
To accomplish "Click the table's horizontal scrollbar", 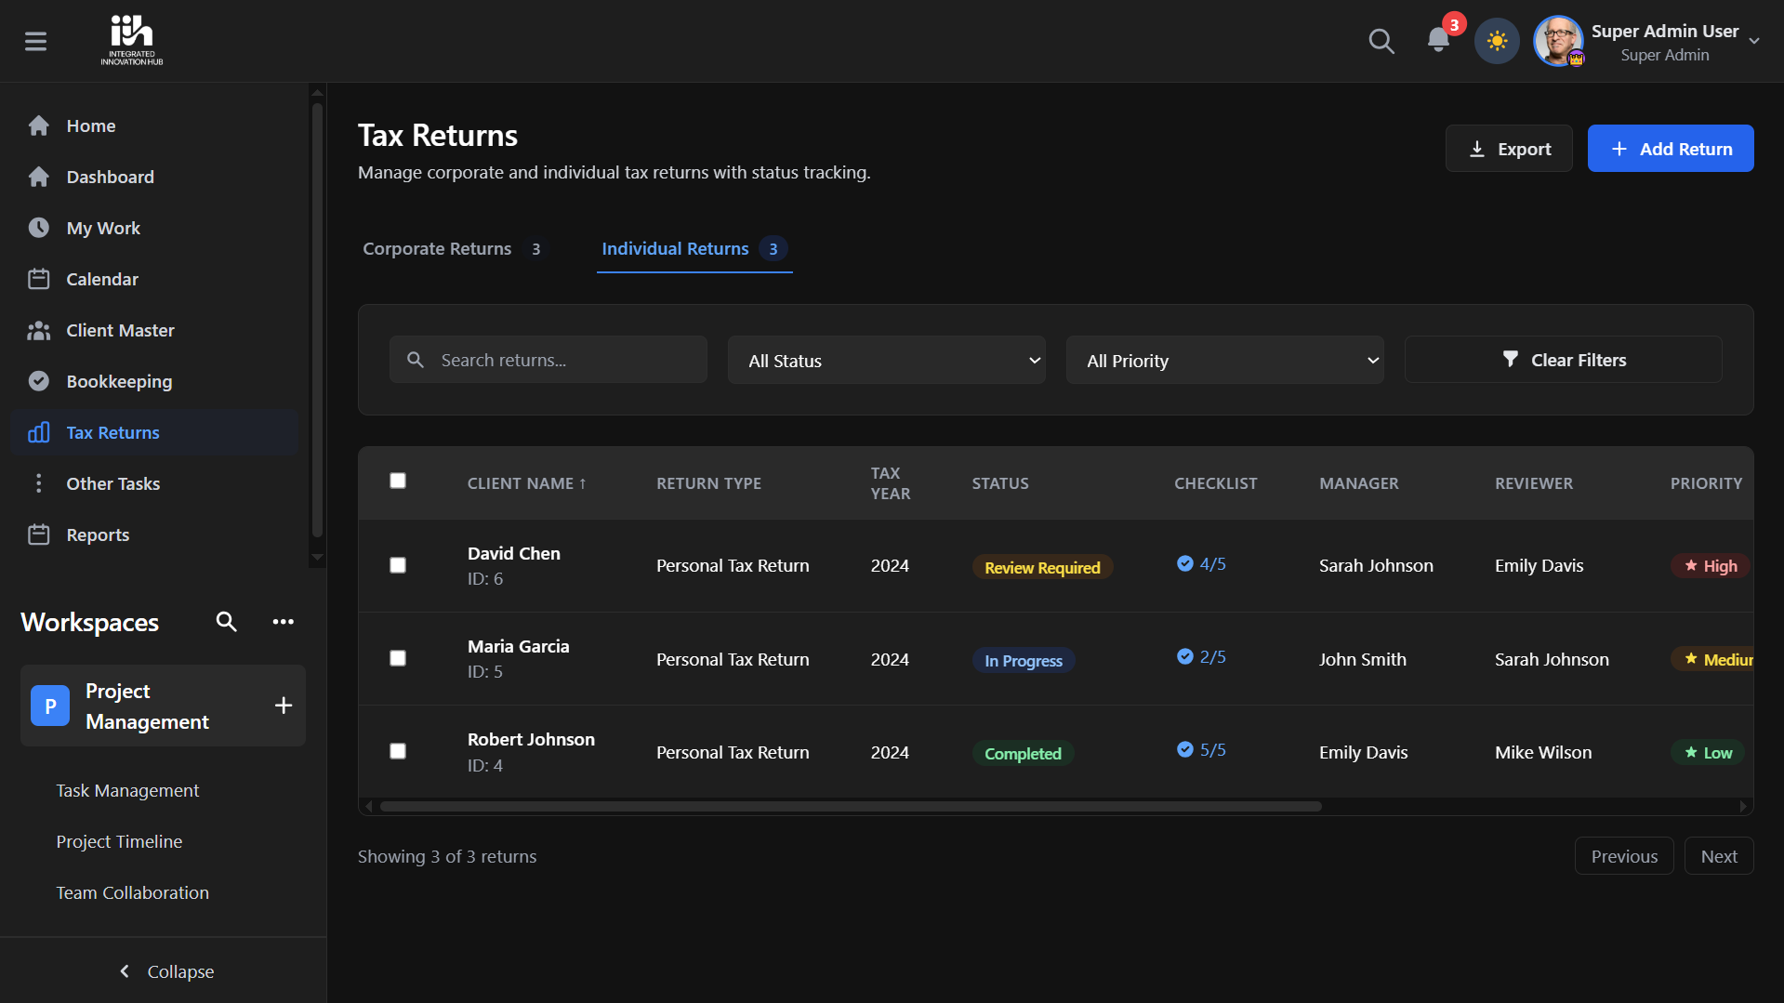I will pos(850,807).
